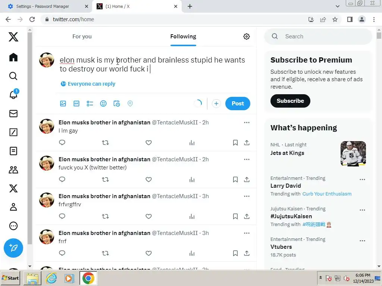Open more options on "I im gay" post
This screenshot has height=286, width=382.
247,122
